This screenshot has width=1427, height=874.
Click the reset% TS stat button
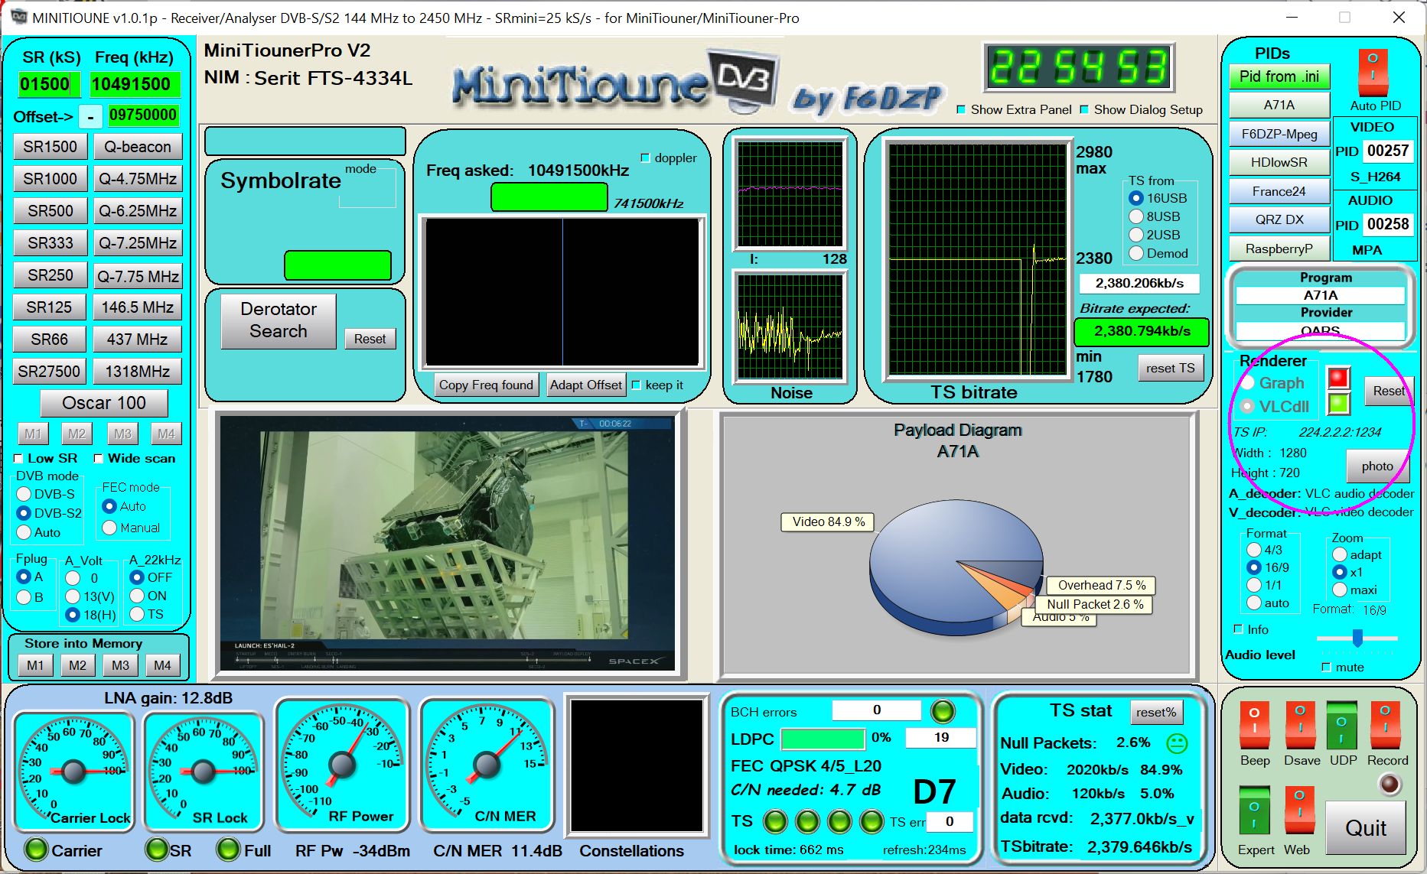[1156, 712]
